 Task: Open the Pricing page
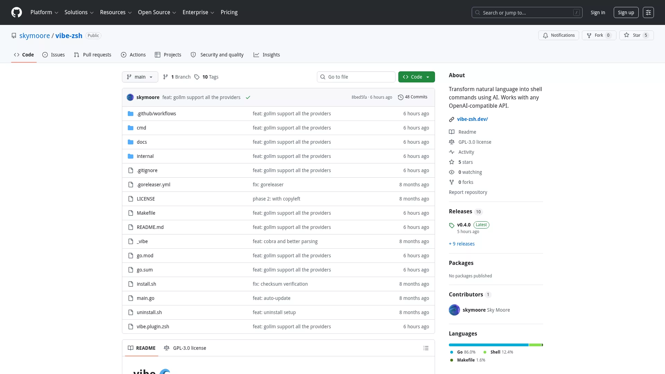[x=229, y=12]
